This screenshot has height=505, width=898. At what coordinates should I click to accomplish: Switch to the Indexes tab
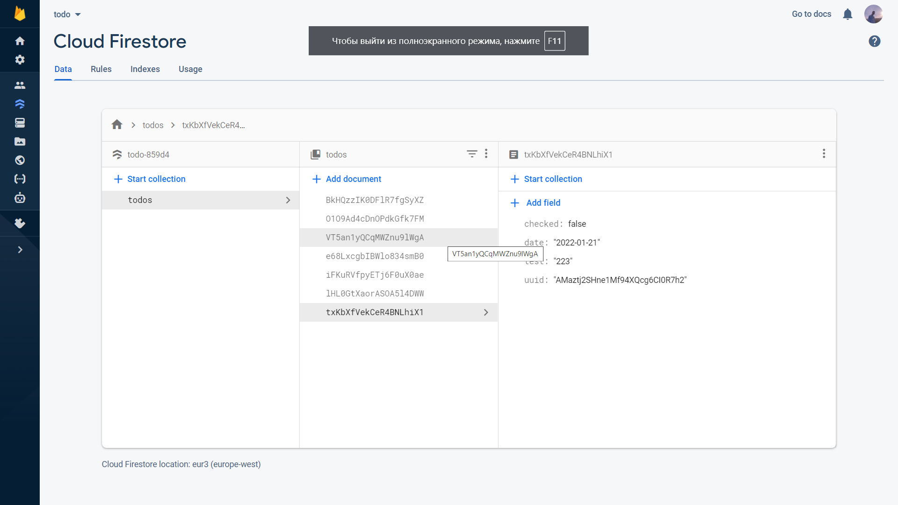(x=145, y=69)
